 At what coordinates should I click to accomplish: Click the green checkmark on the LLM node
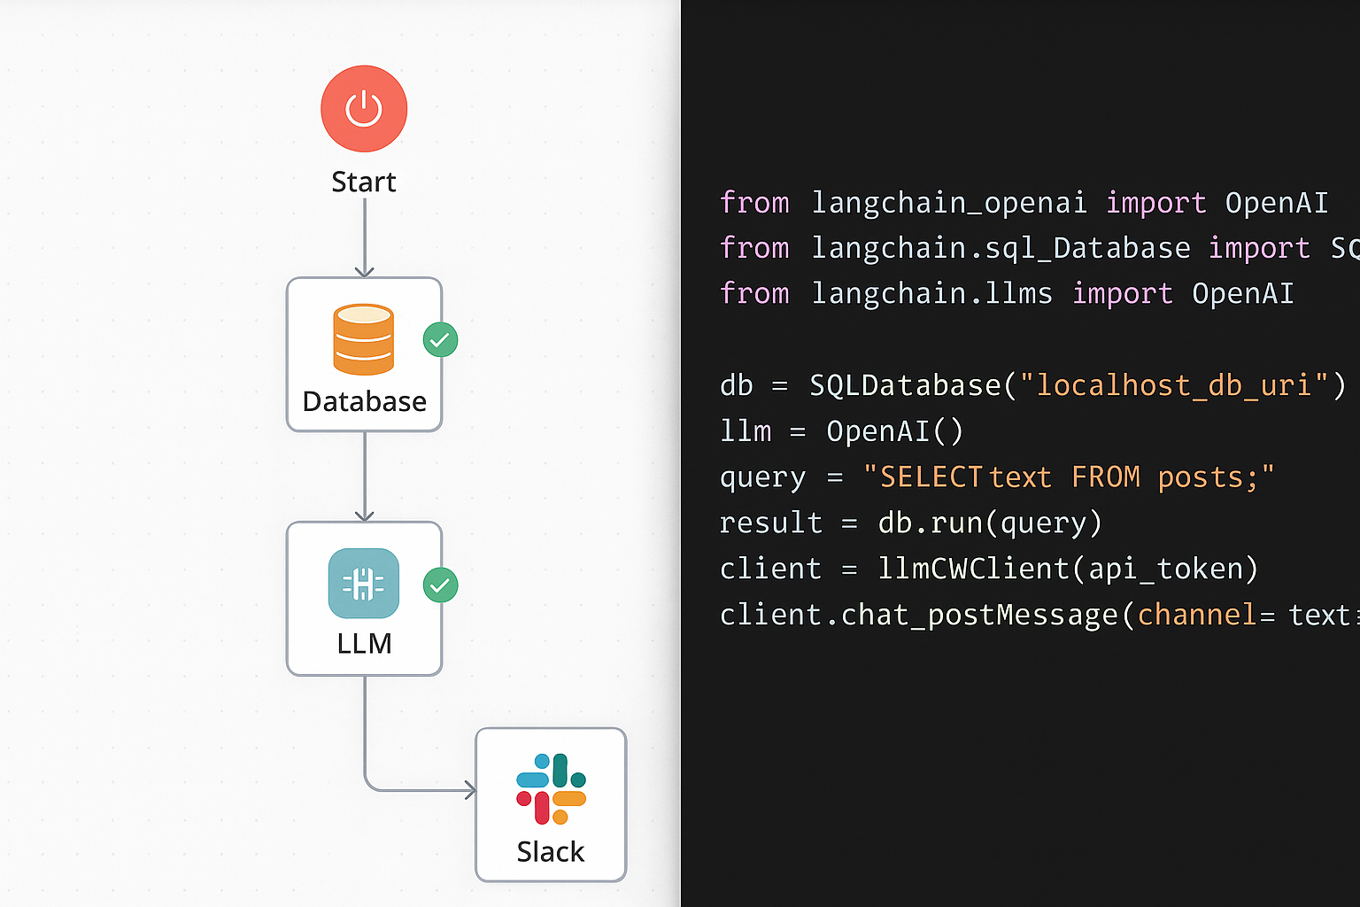pos(440,585)
